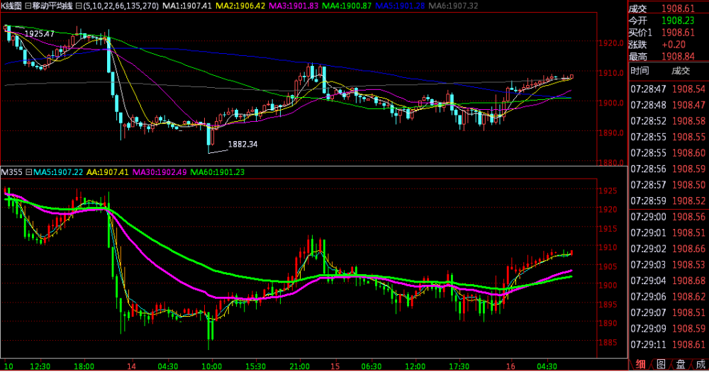Click the 1925.47 high price marker

[39, 33]
